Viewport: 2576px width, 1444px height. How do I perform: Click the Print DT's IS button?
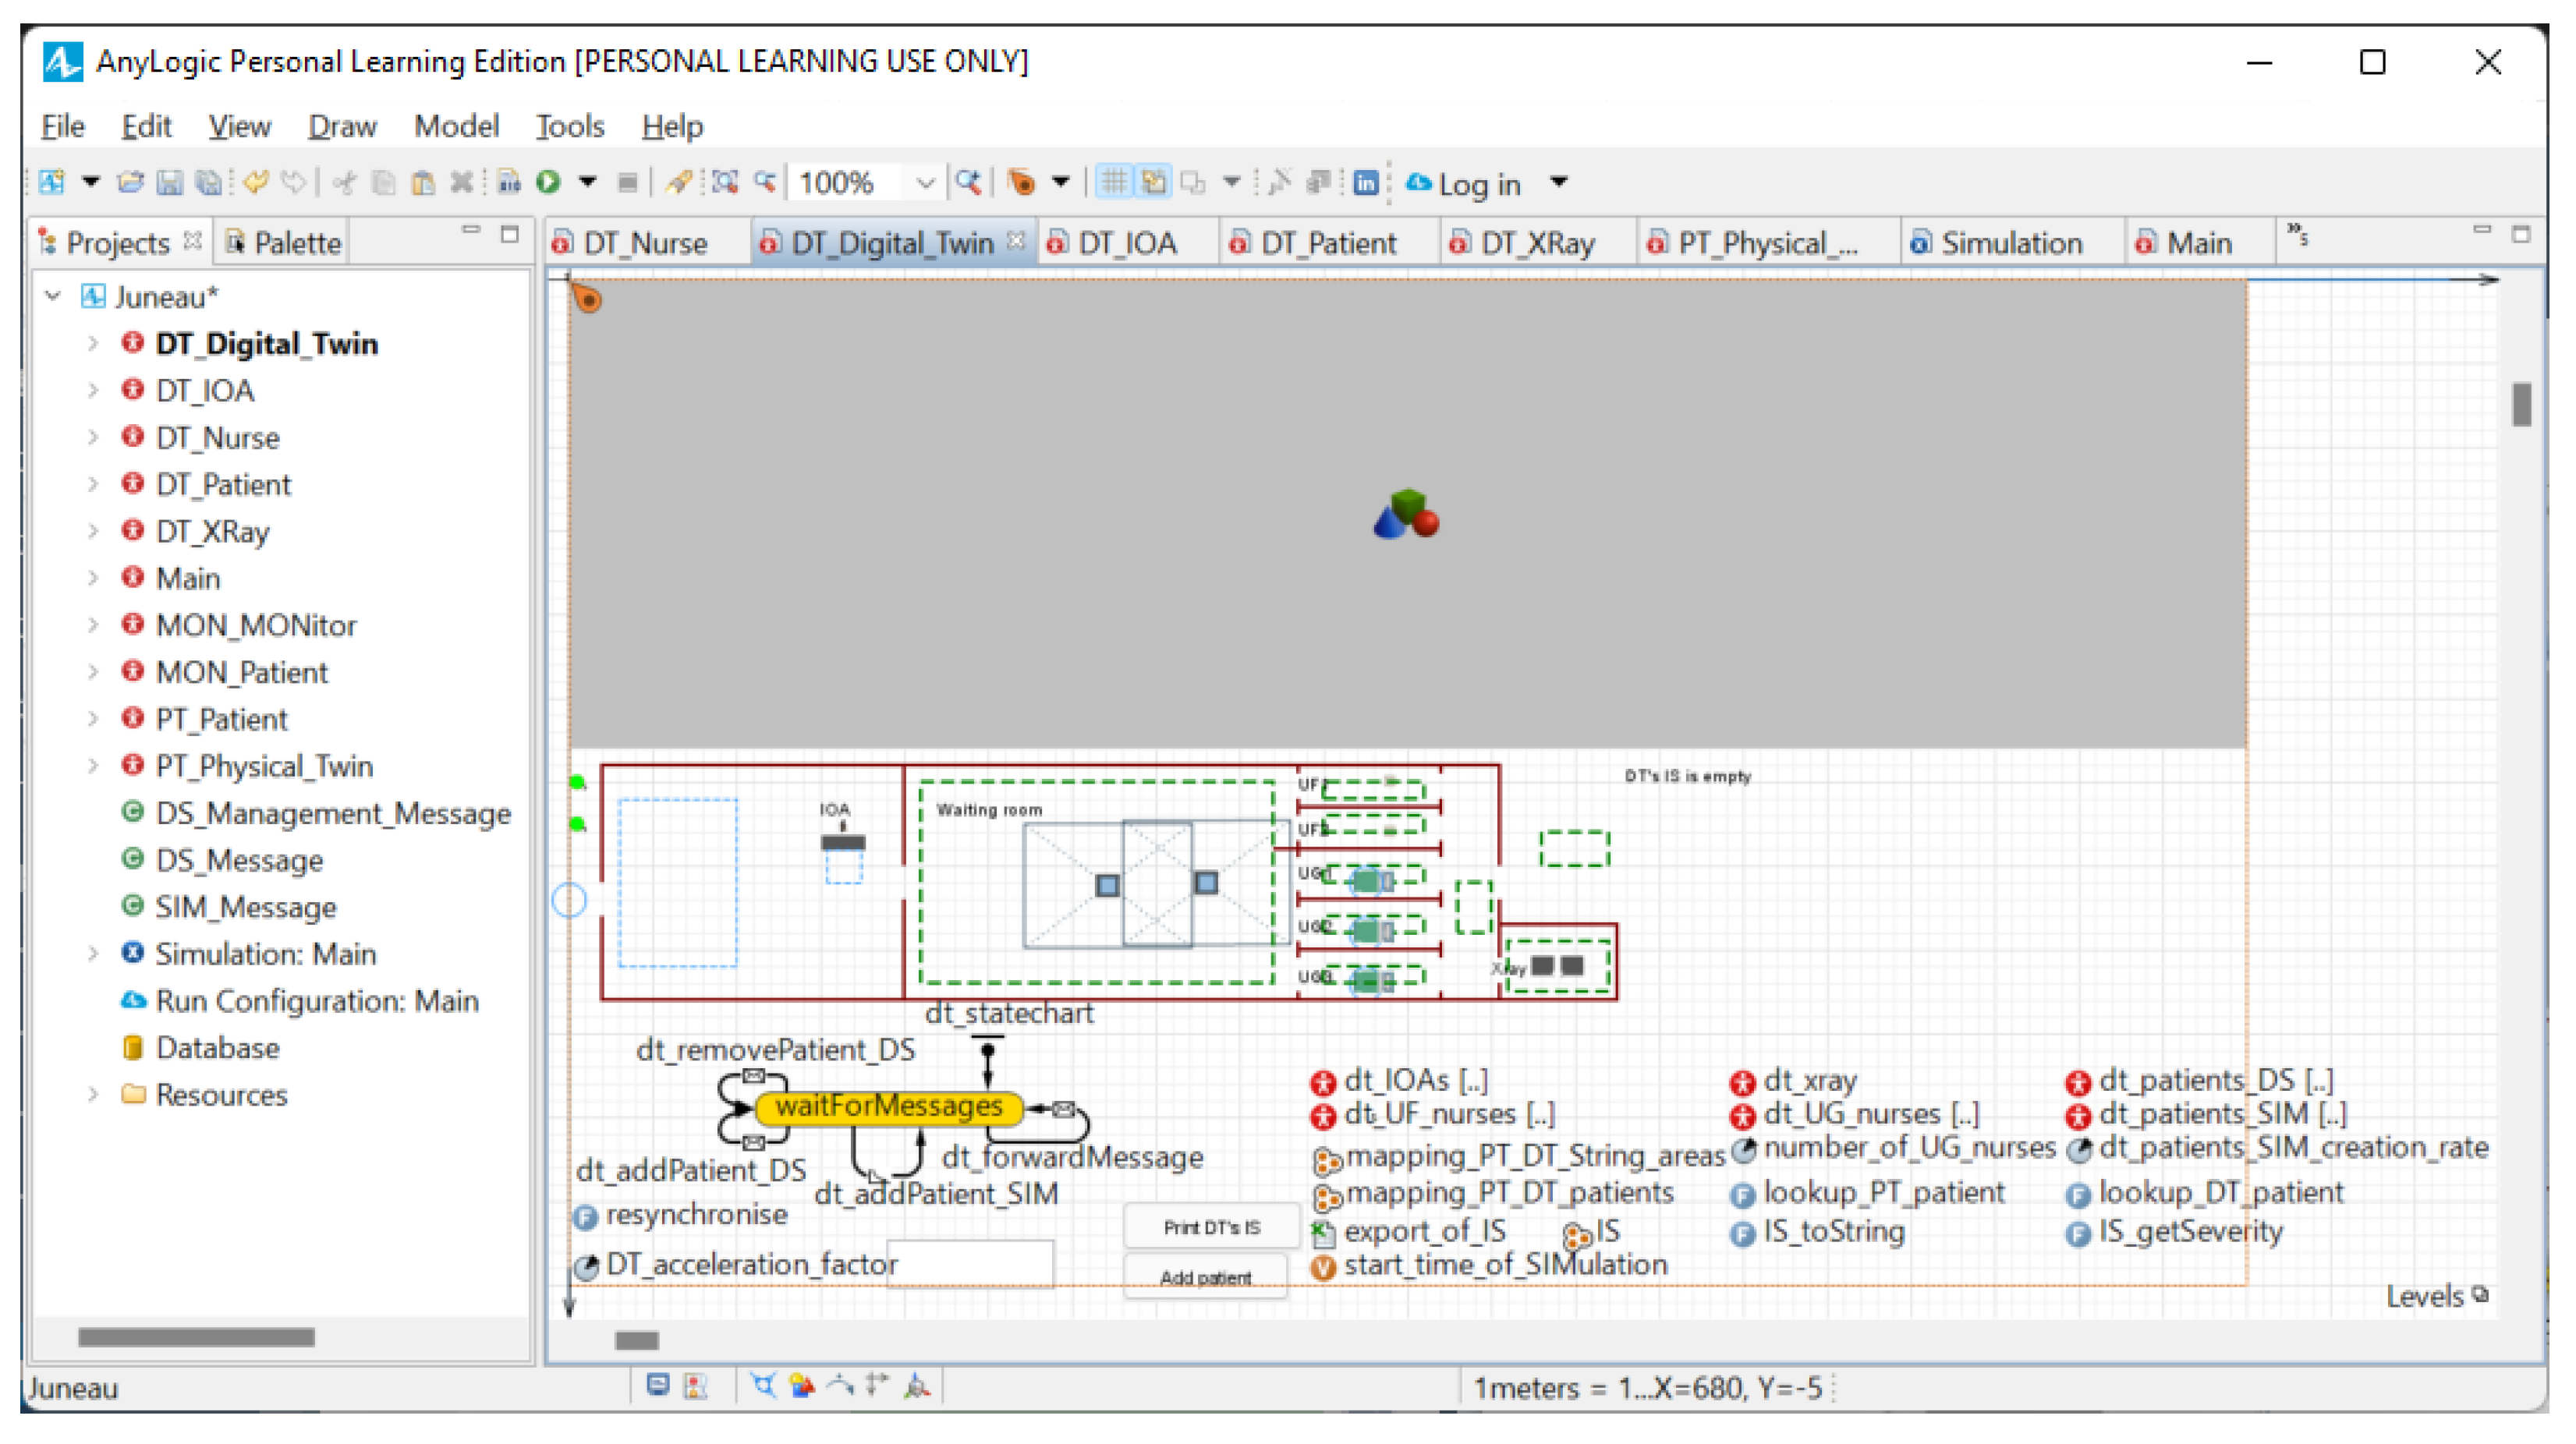coord(1211,1227)
